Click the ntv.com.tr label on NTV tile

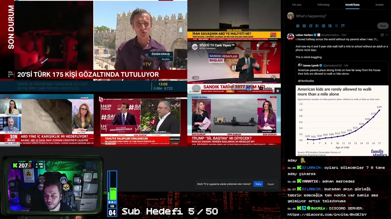(x=11, y=75)
